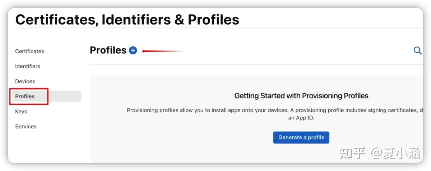Navigate to Services in the sidebar
Viewport: 431px width, 171px height.
point(26,126)
